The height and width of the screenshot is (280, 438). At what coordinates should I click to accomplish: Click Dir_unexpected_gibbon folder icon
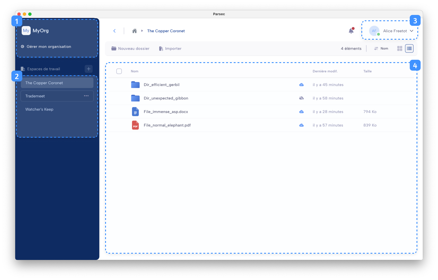pyautogui.click(x=135, y=98)
